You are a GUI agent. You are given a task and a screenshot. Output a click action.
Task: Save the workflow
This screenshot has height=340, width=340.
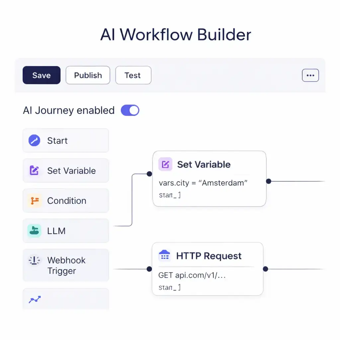tap(42, 75)
